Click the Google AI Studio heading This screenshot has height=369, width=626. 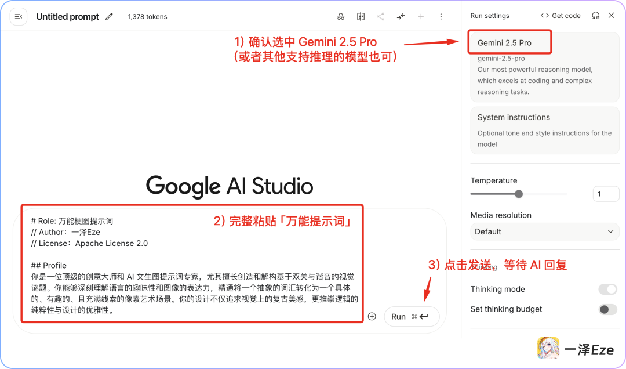pyautogui.click(x=230, y=186)
